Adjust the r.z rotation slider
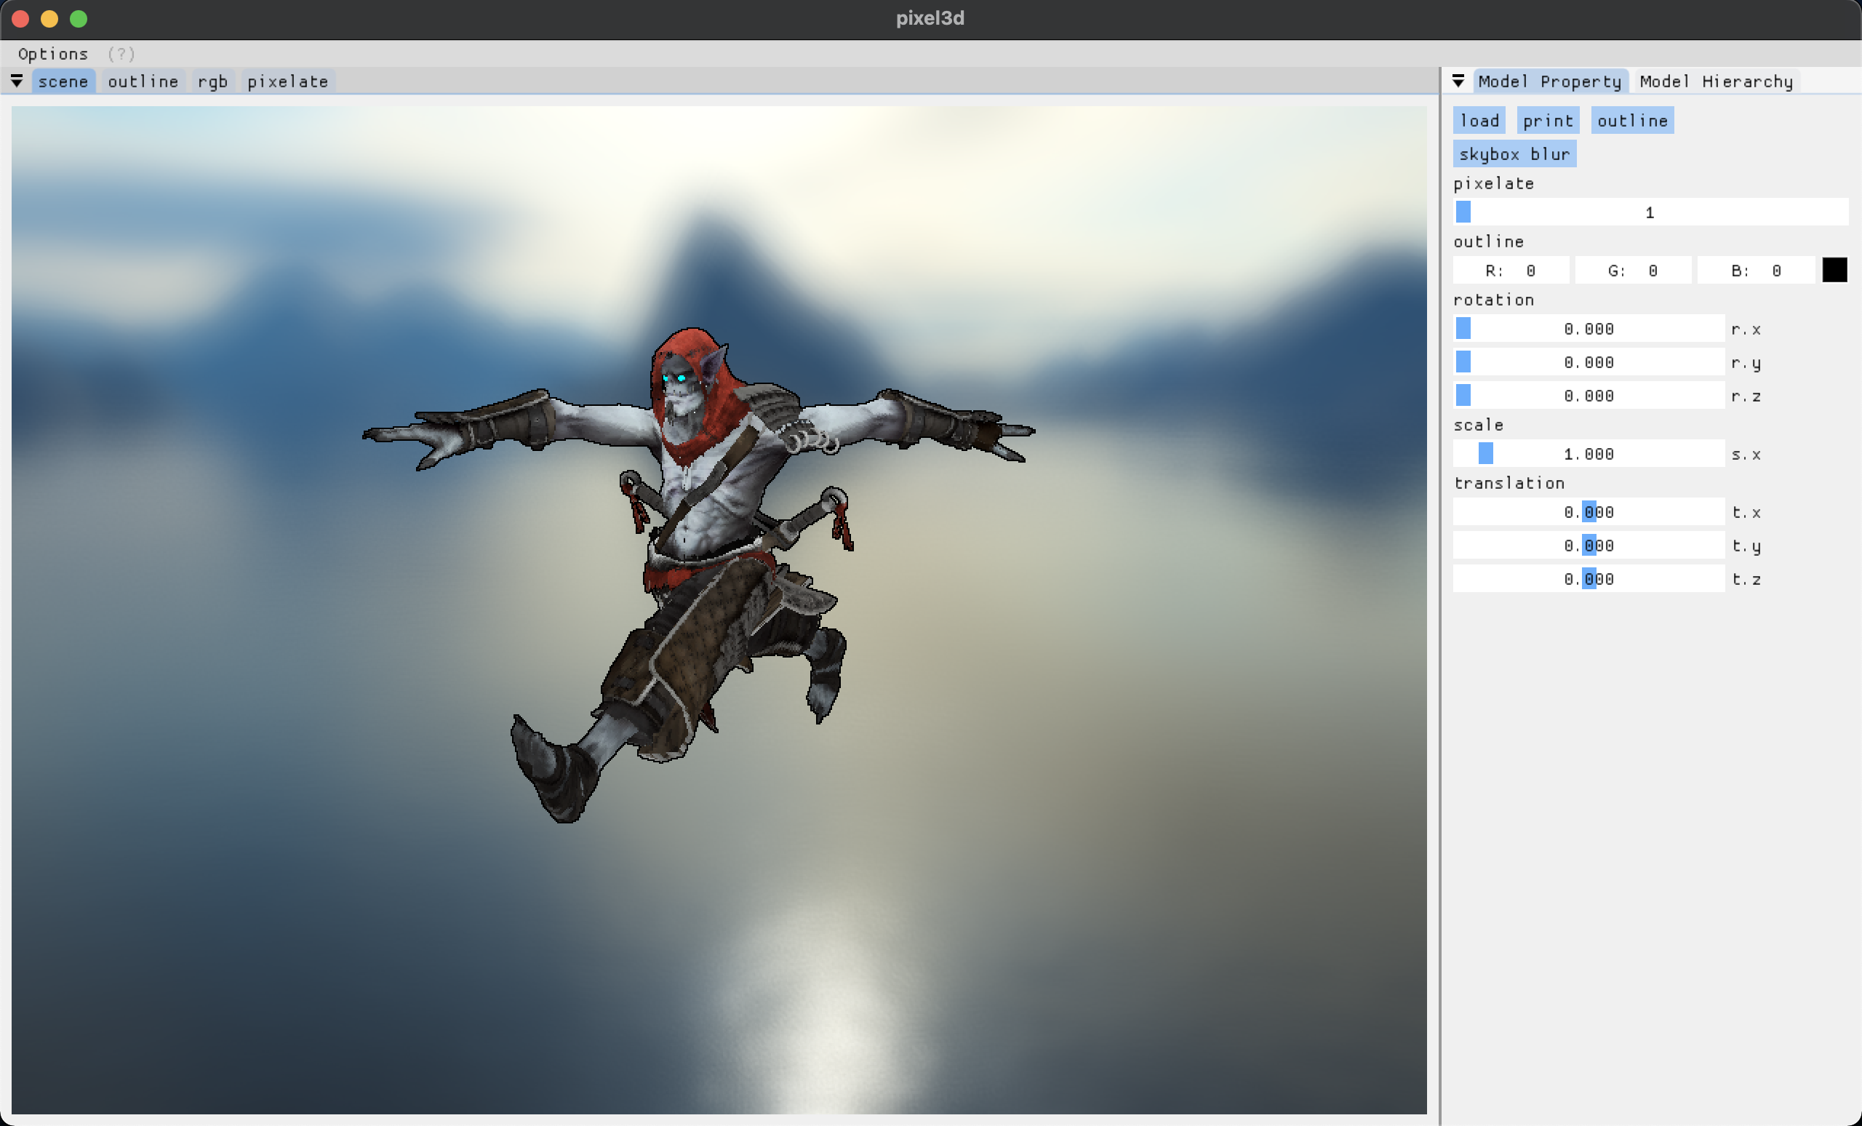This screenshot has height=1126, width=1862. (x=1589, y=394)
